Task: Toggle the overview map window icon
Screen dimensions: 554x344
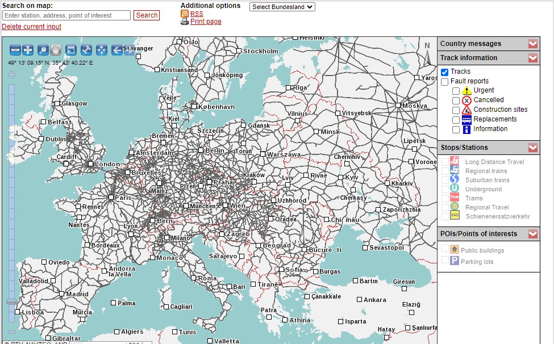Action: point(71,50)
